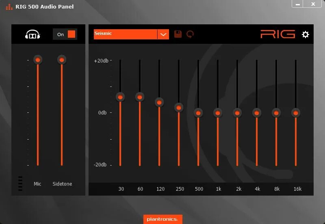Click the 'Sidetone' label
This screenshot has width=325, height=224.
[x=62, y=184]
